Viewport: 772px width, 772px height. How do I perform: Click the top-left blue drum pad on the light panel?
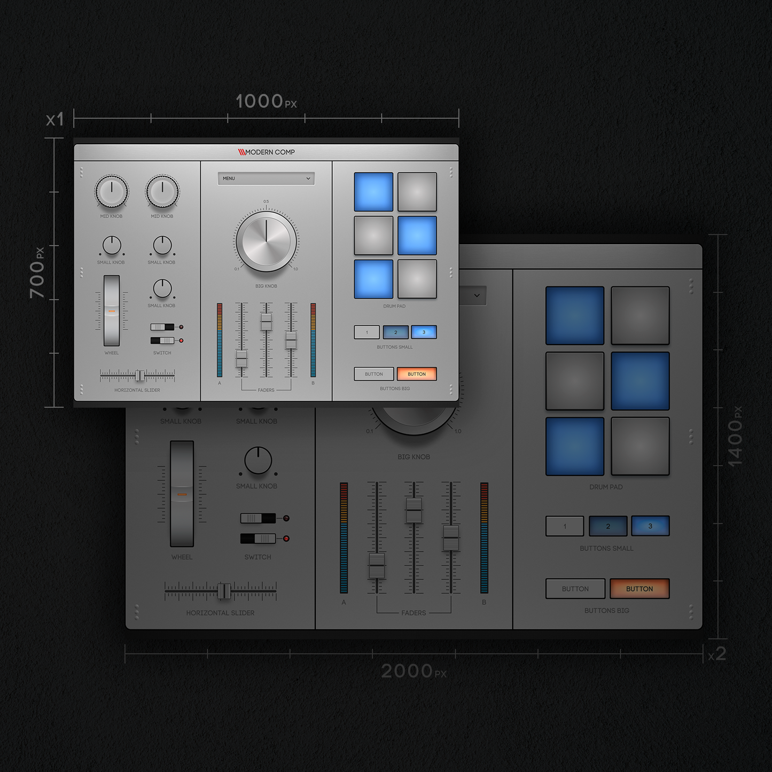point(373,192)
